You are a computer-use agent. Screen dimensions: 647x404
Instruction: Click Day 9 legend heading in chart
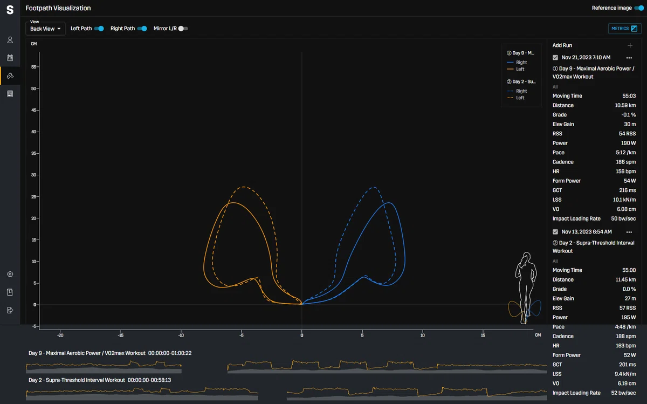[520, 53]
